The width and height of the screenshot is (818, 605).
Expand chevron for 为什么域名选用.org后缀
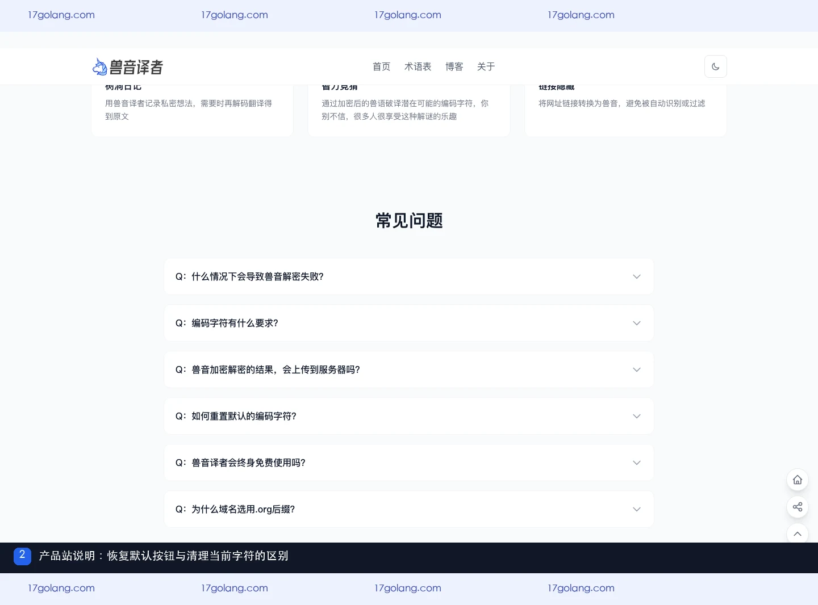tap(637, 509)
